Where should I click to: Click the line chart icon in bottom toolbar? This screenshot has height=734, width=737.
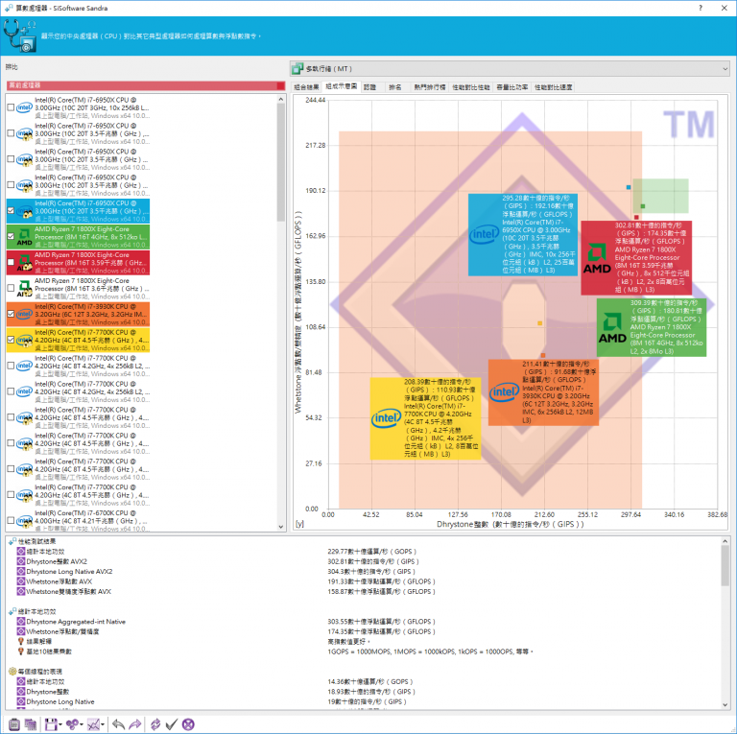point(93,724)
